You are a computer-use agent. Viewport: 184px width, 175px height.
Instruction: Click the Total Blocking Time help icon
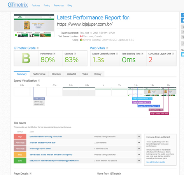click(x=142, y=54)
